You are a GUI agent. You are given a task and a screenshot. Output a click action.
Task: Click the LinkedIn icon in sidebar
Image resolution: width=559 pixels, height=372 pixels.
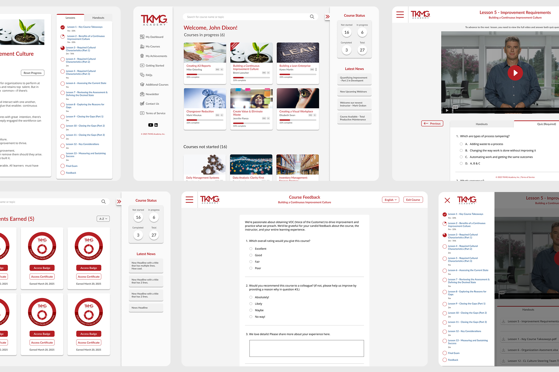point(156,125)
